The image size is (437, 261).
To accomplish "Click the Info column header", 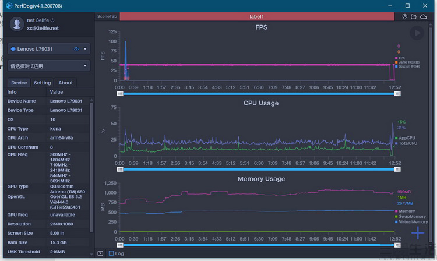I will 12,92.
